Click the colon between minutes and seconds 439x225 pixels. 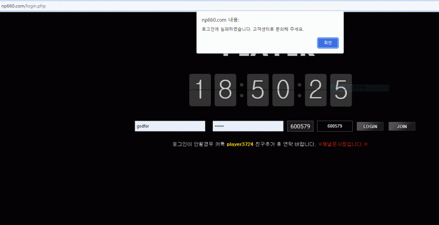coord(299,90)
